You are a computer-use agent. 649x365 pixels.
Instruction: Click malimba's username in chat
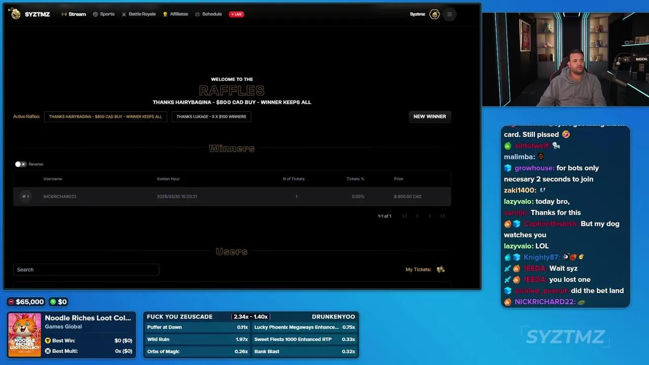point(519,157)
